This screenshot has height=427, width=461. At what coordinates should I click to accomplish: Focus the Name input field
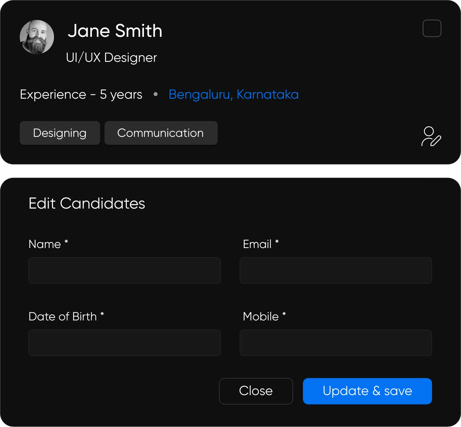pos(124,270)
